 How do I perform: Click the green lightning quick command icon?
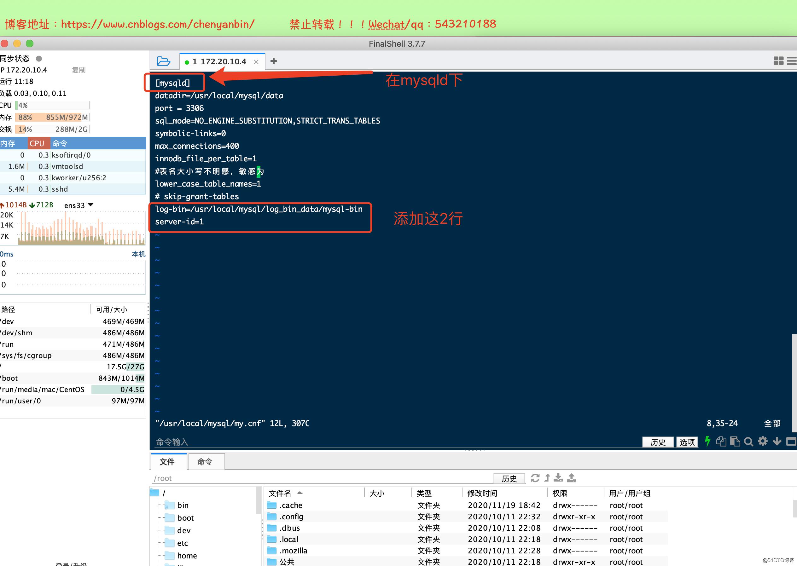click(x=707, y=441)
